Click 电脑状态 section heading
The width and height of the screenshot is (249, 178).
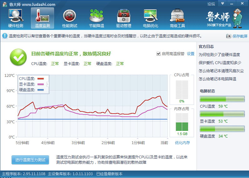(x=207, y=91)
